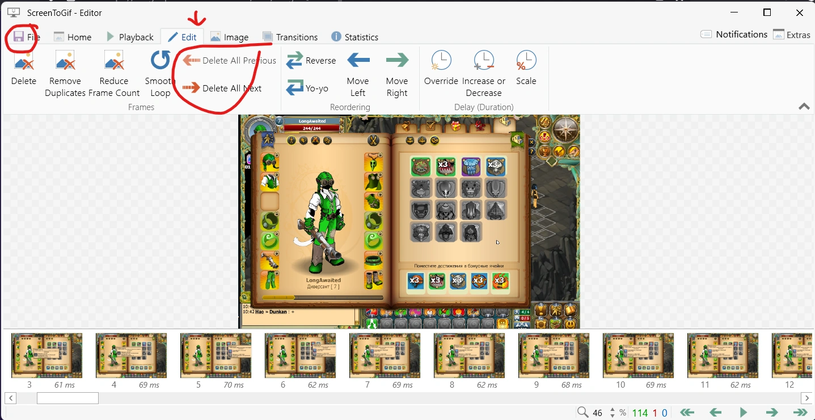815x420 pixels.
Task: Select the frame 6 thumbnail
Action: 301,355
